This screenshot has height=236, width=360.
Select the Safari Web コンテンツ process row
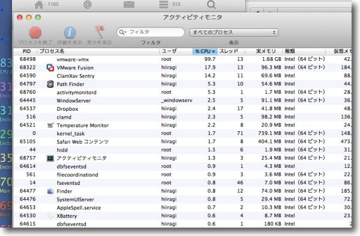coord(182,141)
